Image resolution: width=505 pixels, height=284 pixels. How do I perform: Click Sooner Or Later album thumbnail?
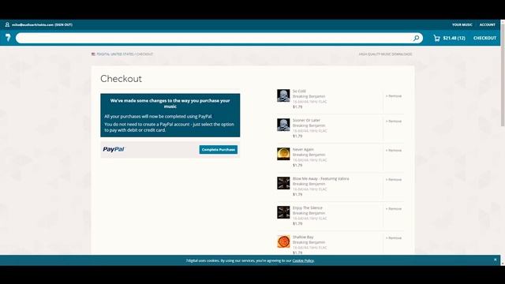pos(283,125)
